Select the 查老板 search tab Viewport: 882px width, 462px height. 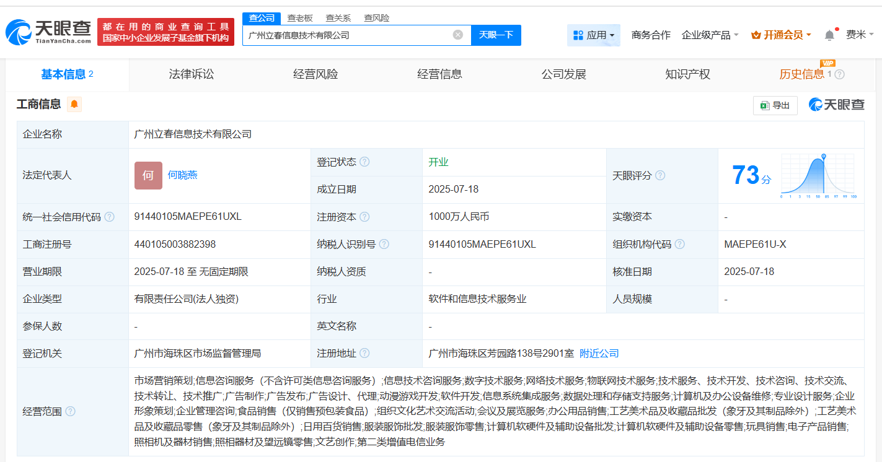[300, 18]
